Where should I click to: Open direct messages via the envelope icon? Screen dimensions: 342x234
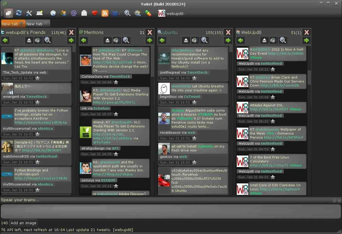click(84, 13)
